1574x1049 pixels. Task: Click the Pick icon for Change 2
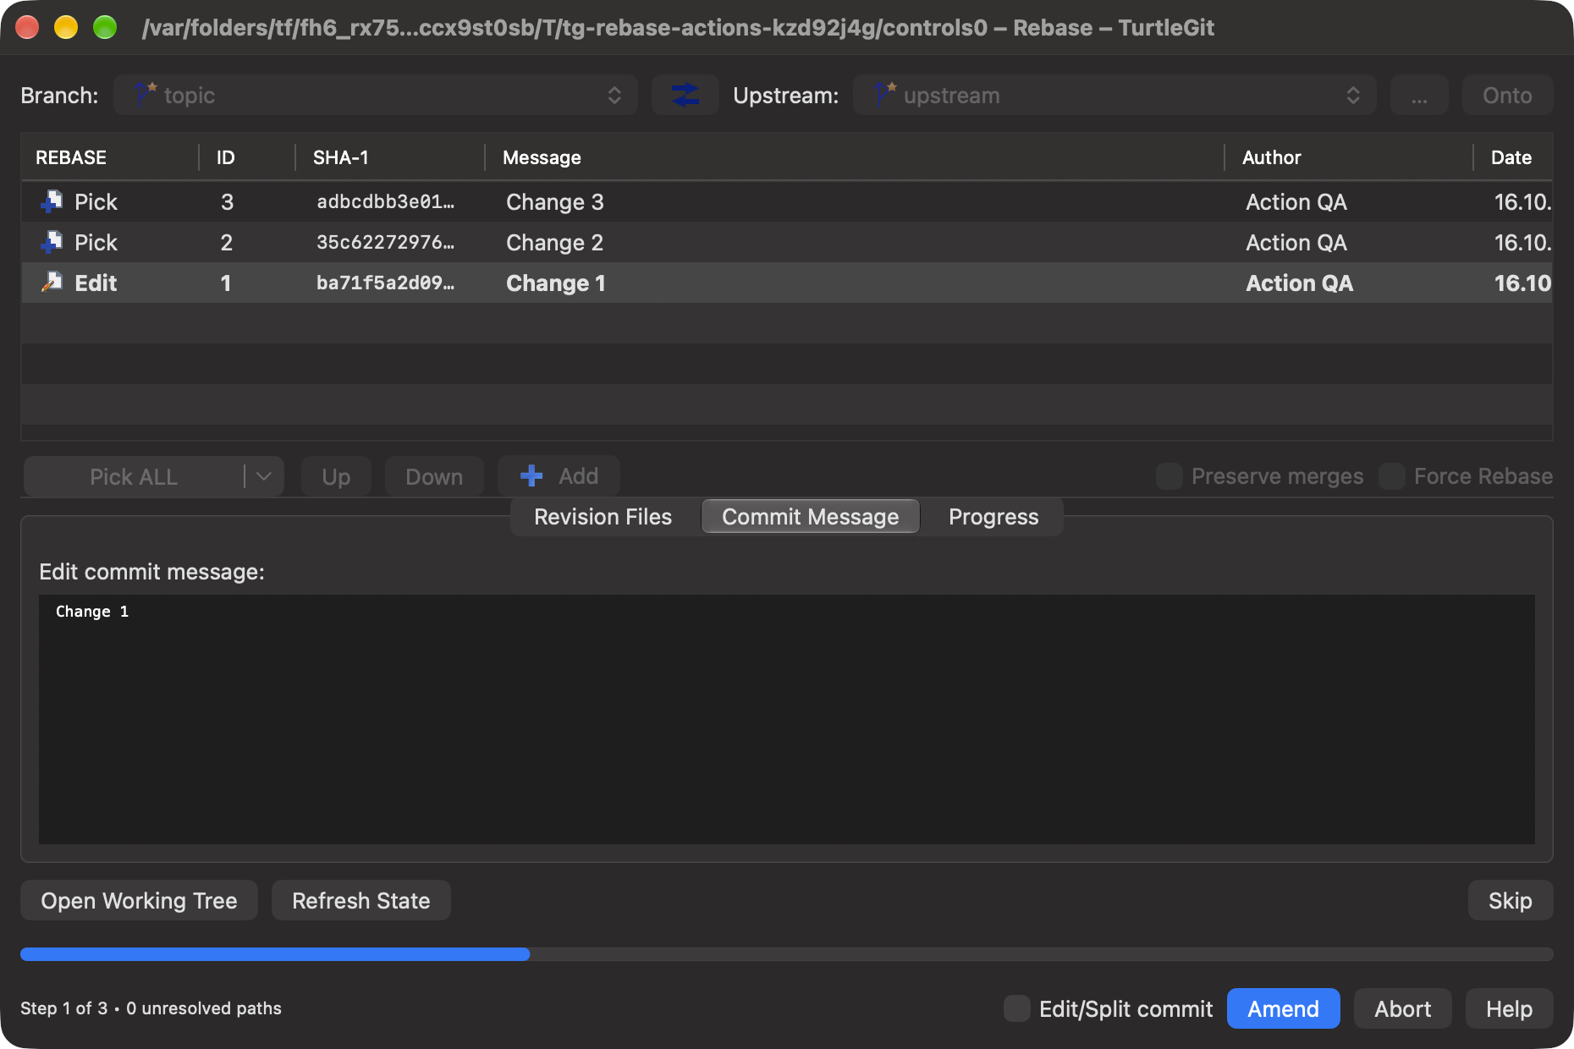[52, 242]
